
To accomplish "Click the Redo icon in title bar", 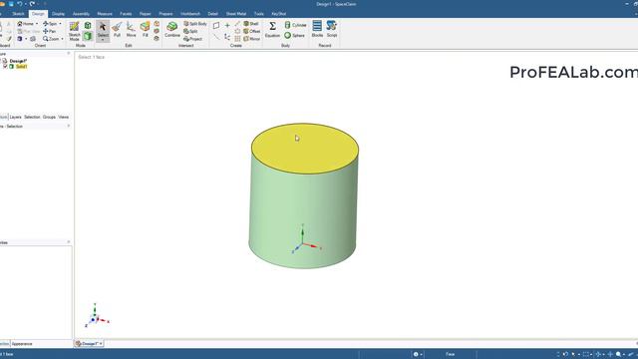I will [x=32, y=4].
